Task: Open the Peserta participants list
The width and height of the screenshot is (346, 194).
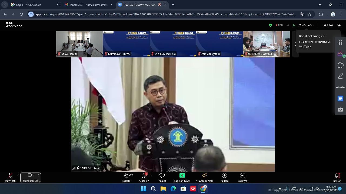Action: [126, 178]
